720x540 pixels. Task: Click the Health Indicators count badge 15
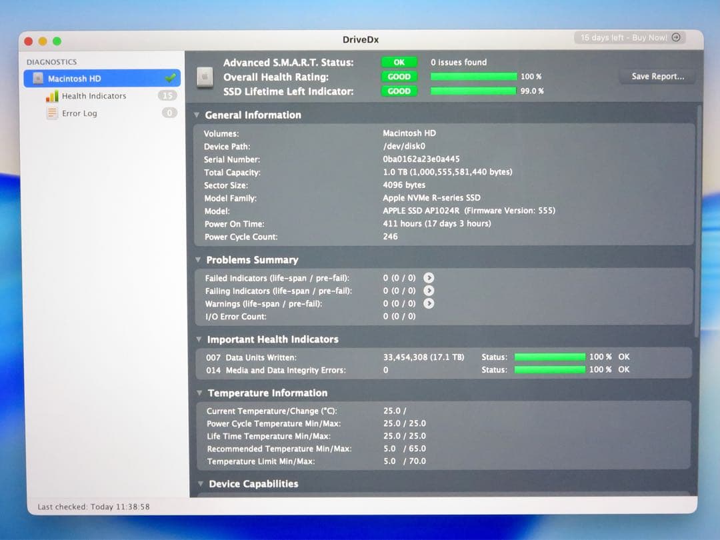tap(167, 95)
